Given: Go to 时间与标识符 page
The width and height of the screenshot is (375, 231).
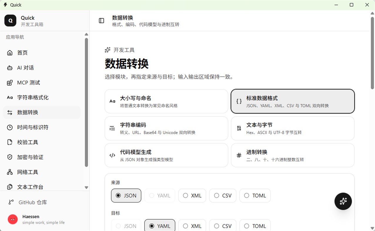Looking at the screenshot, I should click(42, 127).
